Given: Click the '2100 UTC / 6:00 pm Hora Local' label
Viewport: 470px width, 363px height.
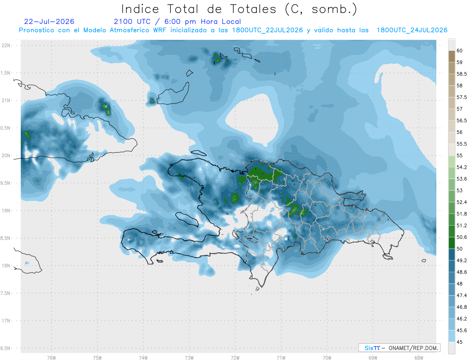Looking at the screenshot, I should [x=177, y=22].
